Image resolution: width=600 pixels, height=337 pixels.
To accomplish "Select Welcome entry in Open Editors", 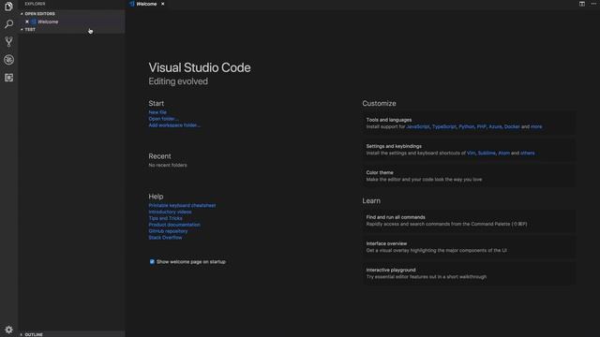I will (71, 22).
